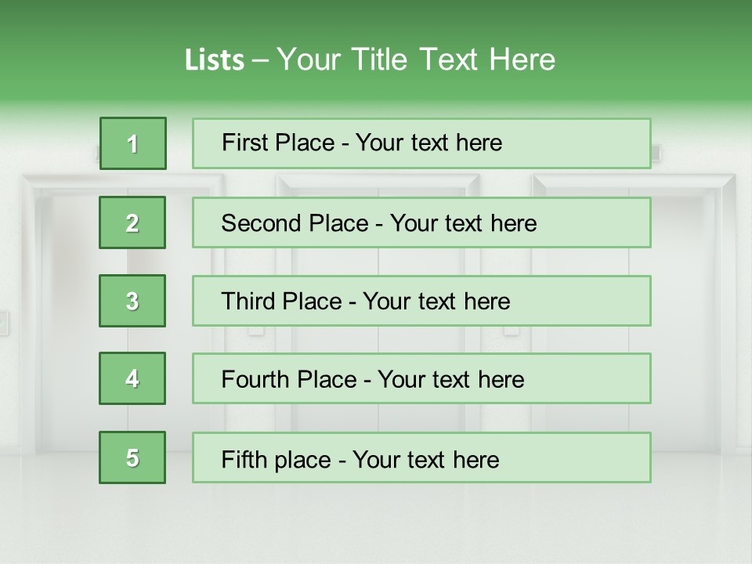This screenshot has height=564, width=752.
Task: Click the bold word Lists in title
Action: pos(215,60)
